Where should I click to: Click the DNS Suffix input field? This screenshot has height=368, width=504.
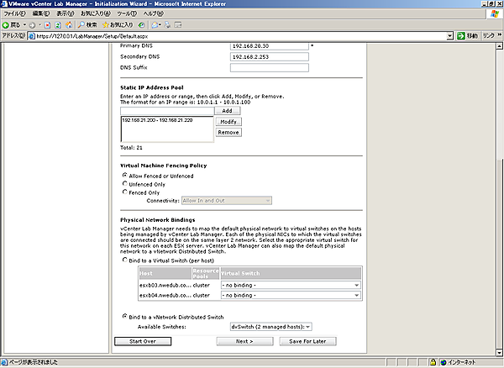(270, 68)
